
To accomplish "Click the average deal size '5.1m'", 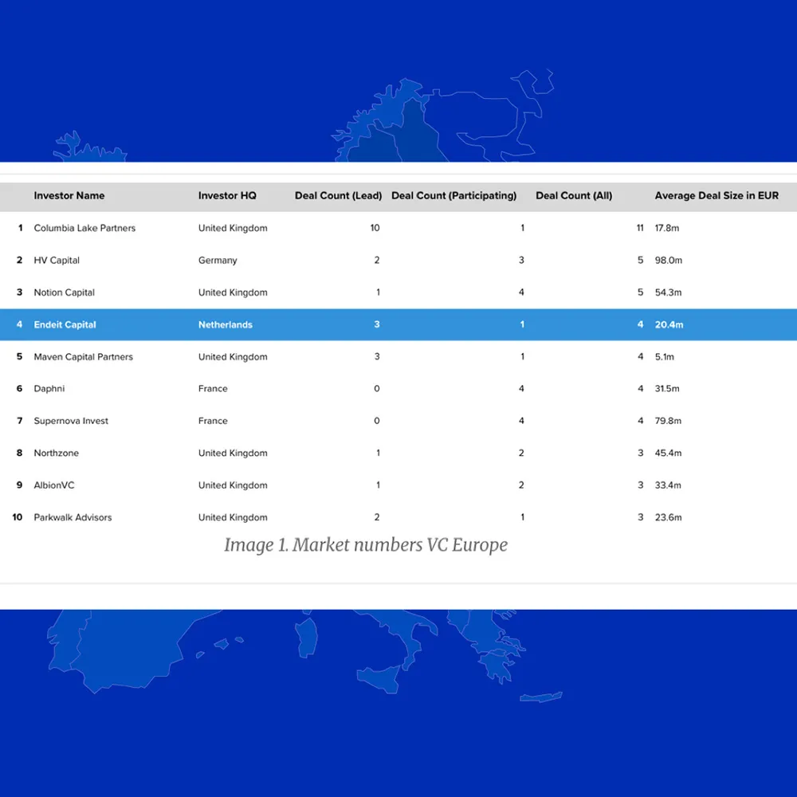I will [x=665, y=357].
